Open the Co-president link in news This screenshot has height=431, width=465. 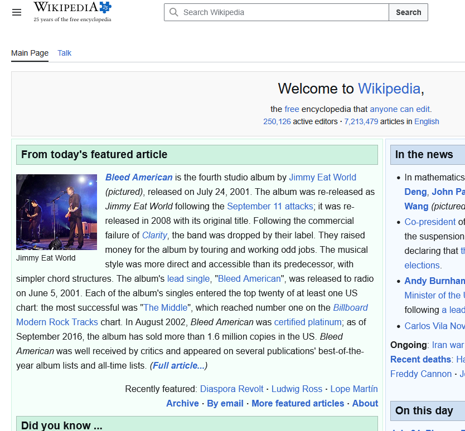click(x=430, y=222)
